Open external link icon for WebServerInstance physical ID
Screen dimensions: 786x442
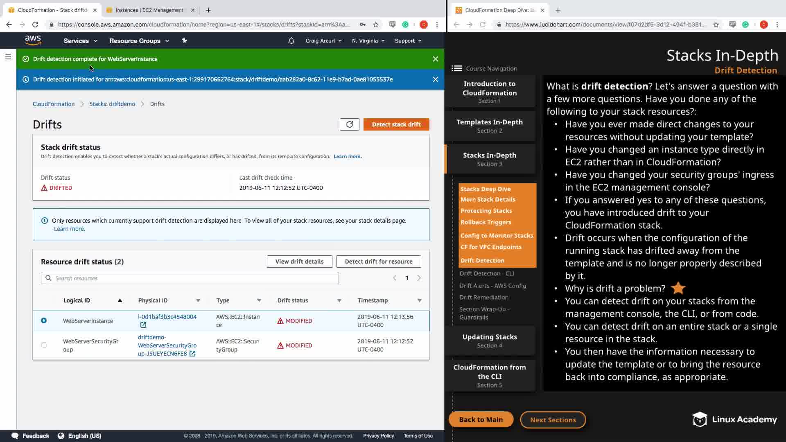point(143,325)
